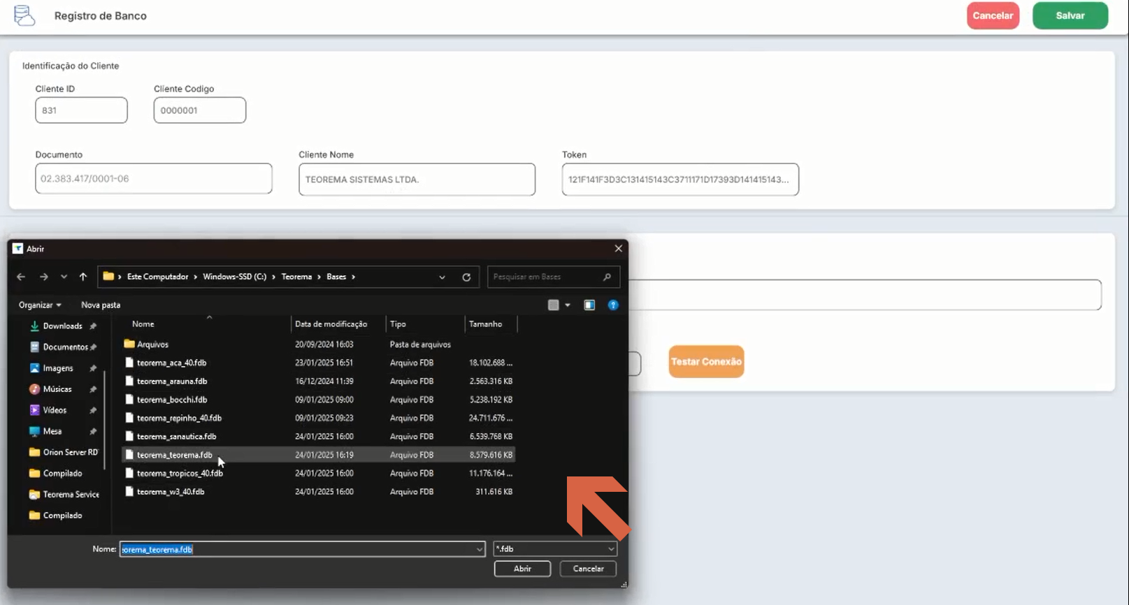Screen dimensions: 1129x605
Task: Click the green Salvar button
Action: click(1070, 15)
